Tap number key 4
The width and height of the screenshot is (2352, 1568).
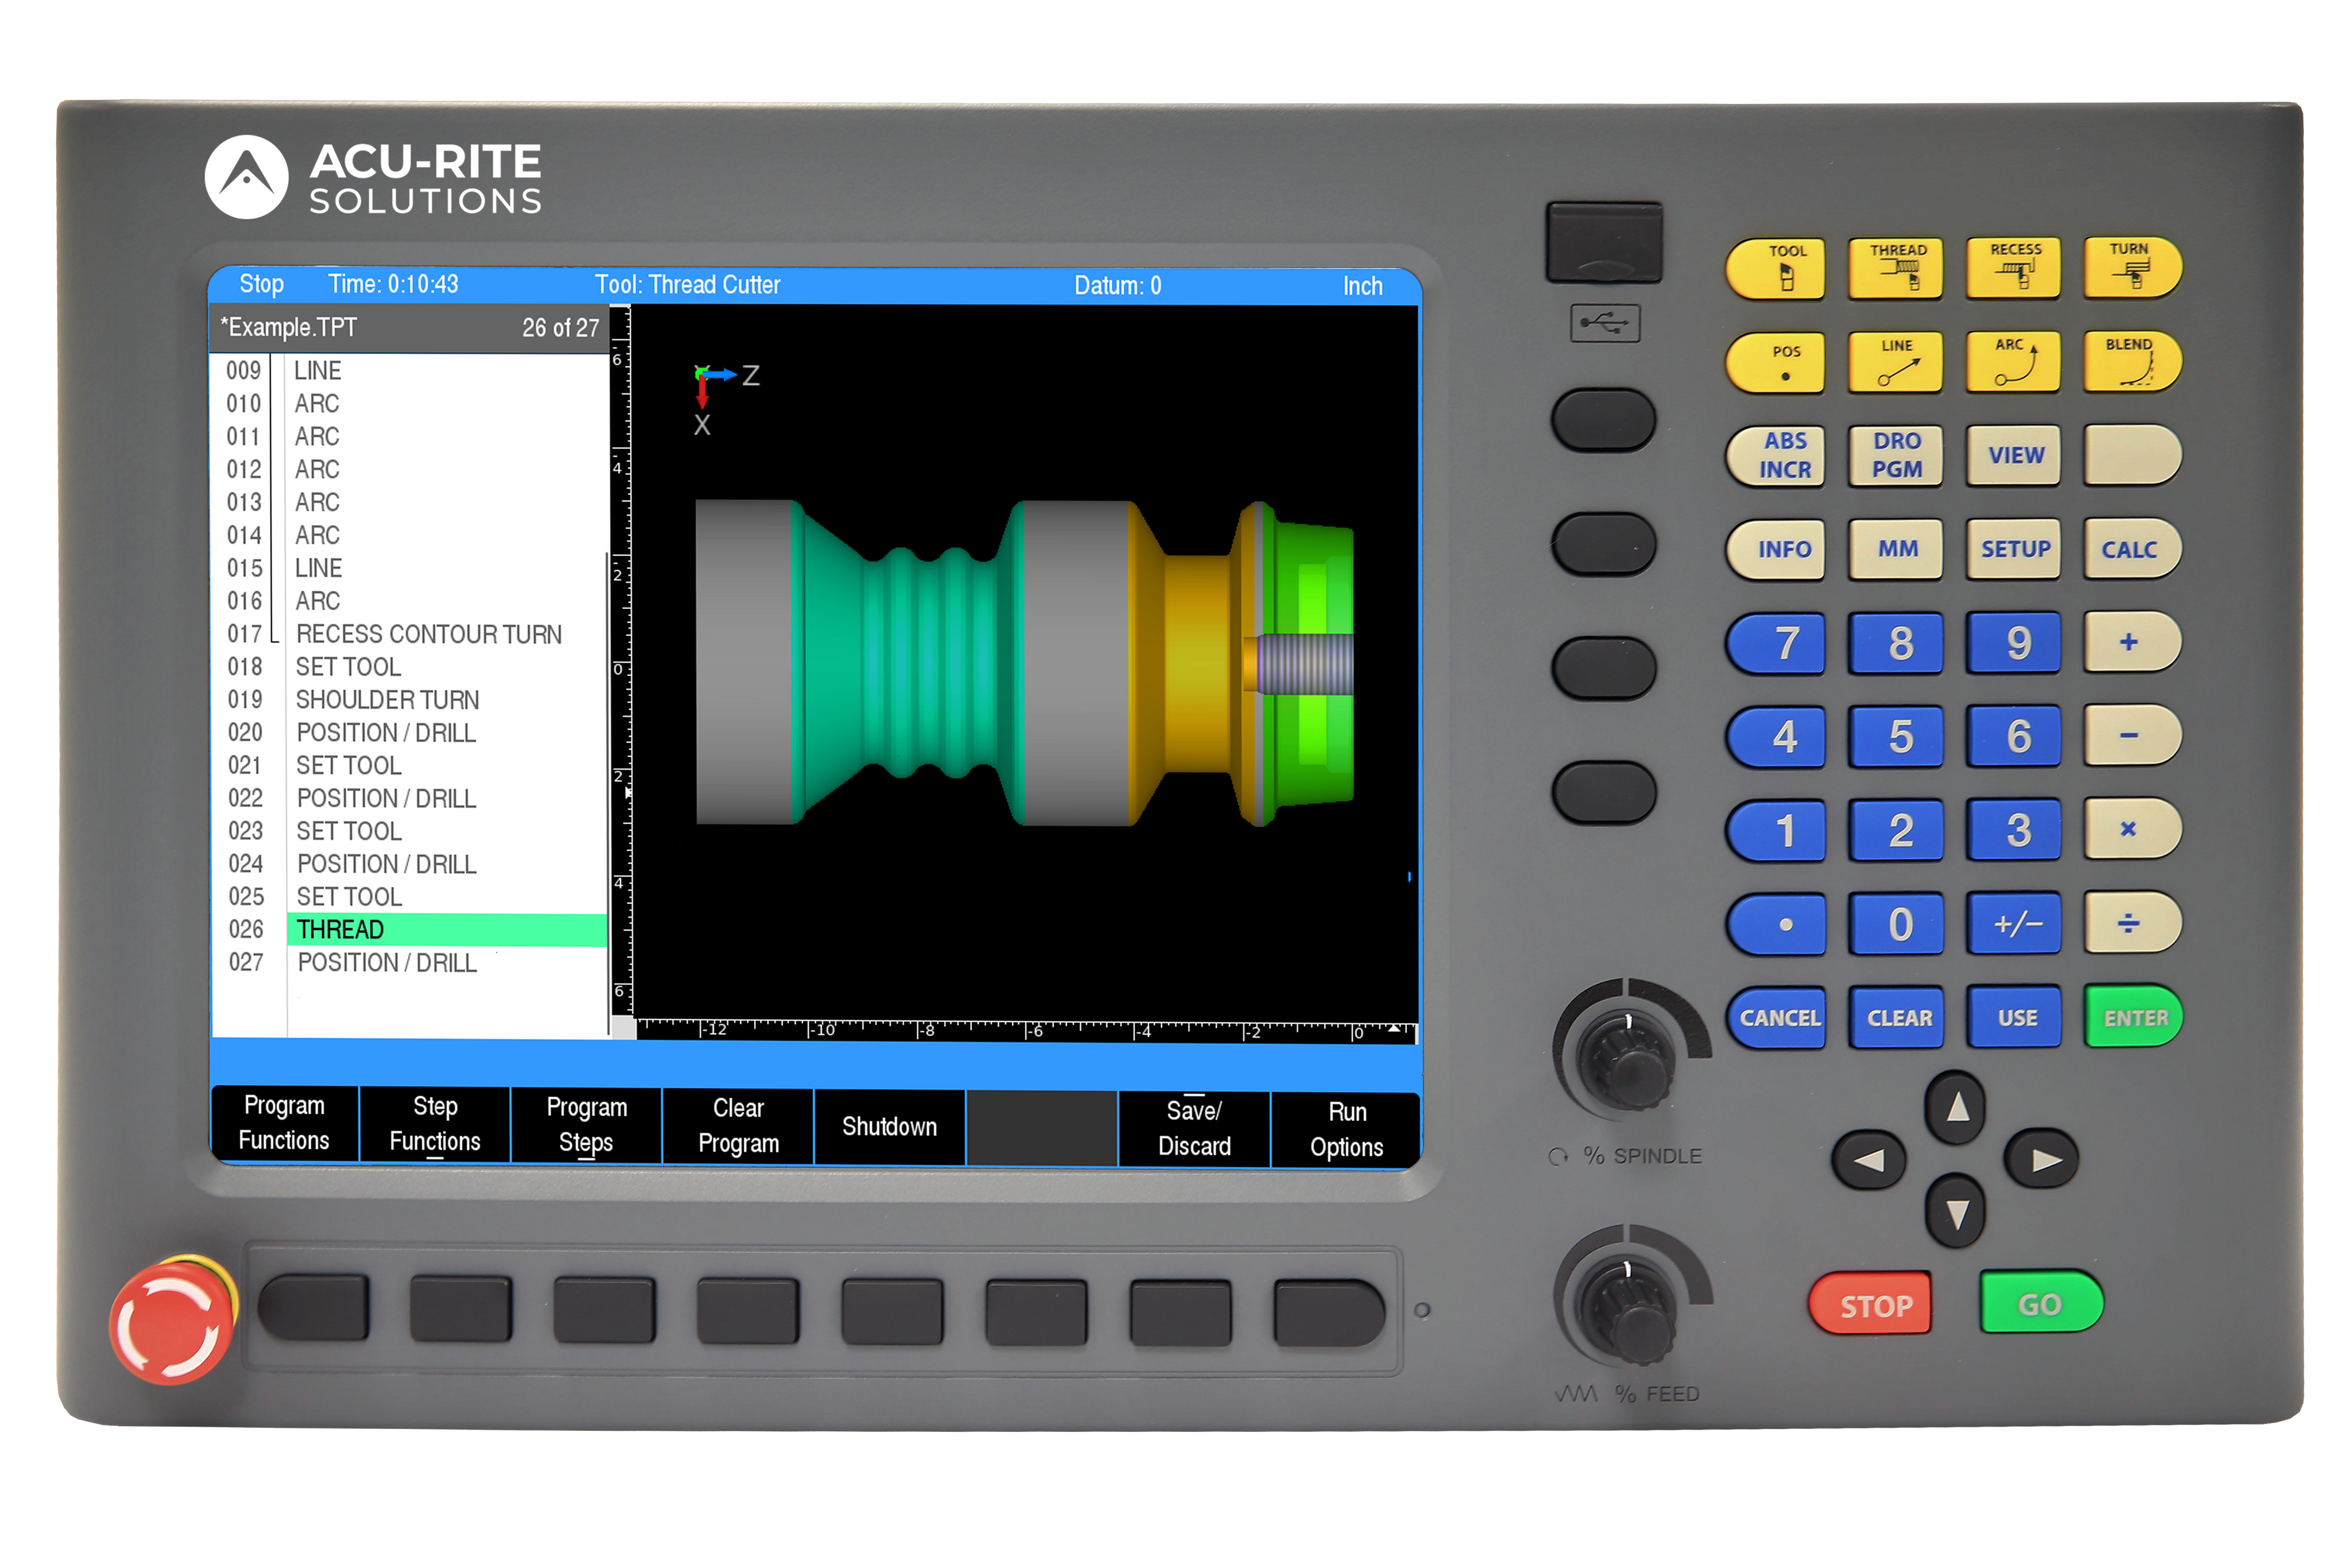[x=1777, y=737]
